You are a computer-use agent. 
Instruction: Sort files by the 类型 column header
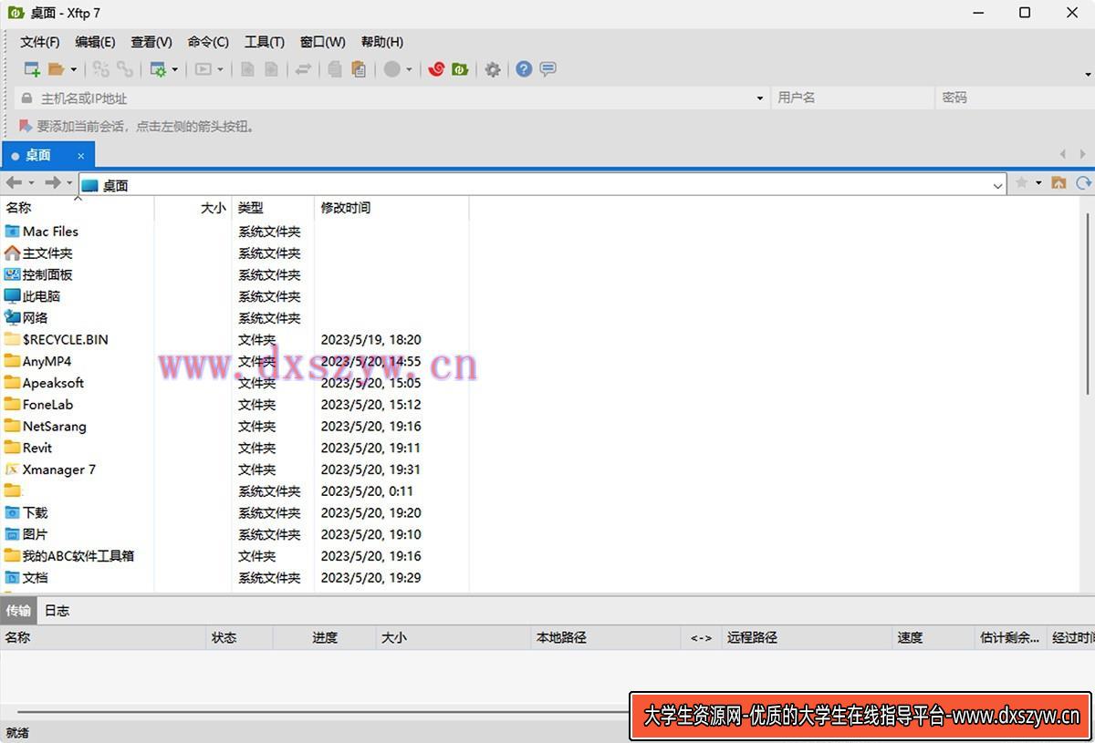click(x=274, y=208)
